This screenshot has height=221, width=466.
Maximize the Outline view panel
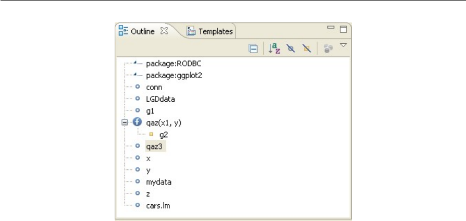344,29
